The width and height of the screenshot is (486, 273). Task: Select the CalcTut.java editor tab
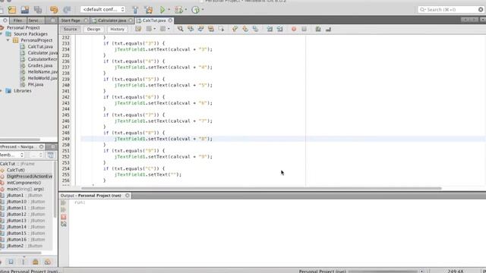(154, 20)
